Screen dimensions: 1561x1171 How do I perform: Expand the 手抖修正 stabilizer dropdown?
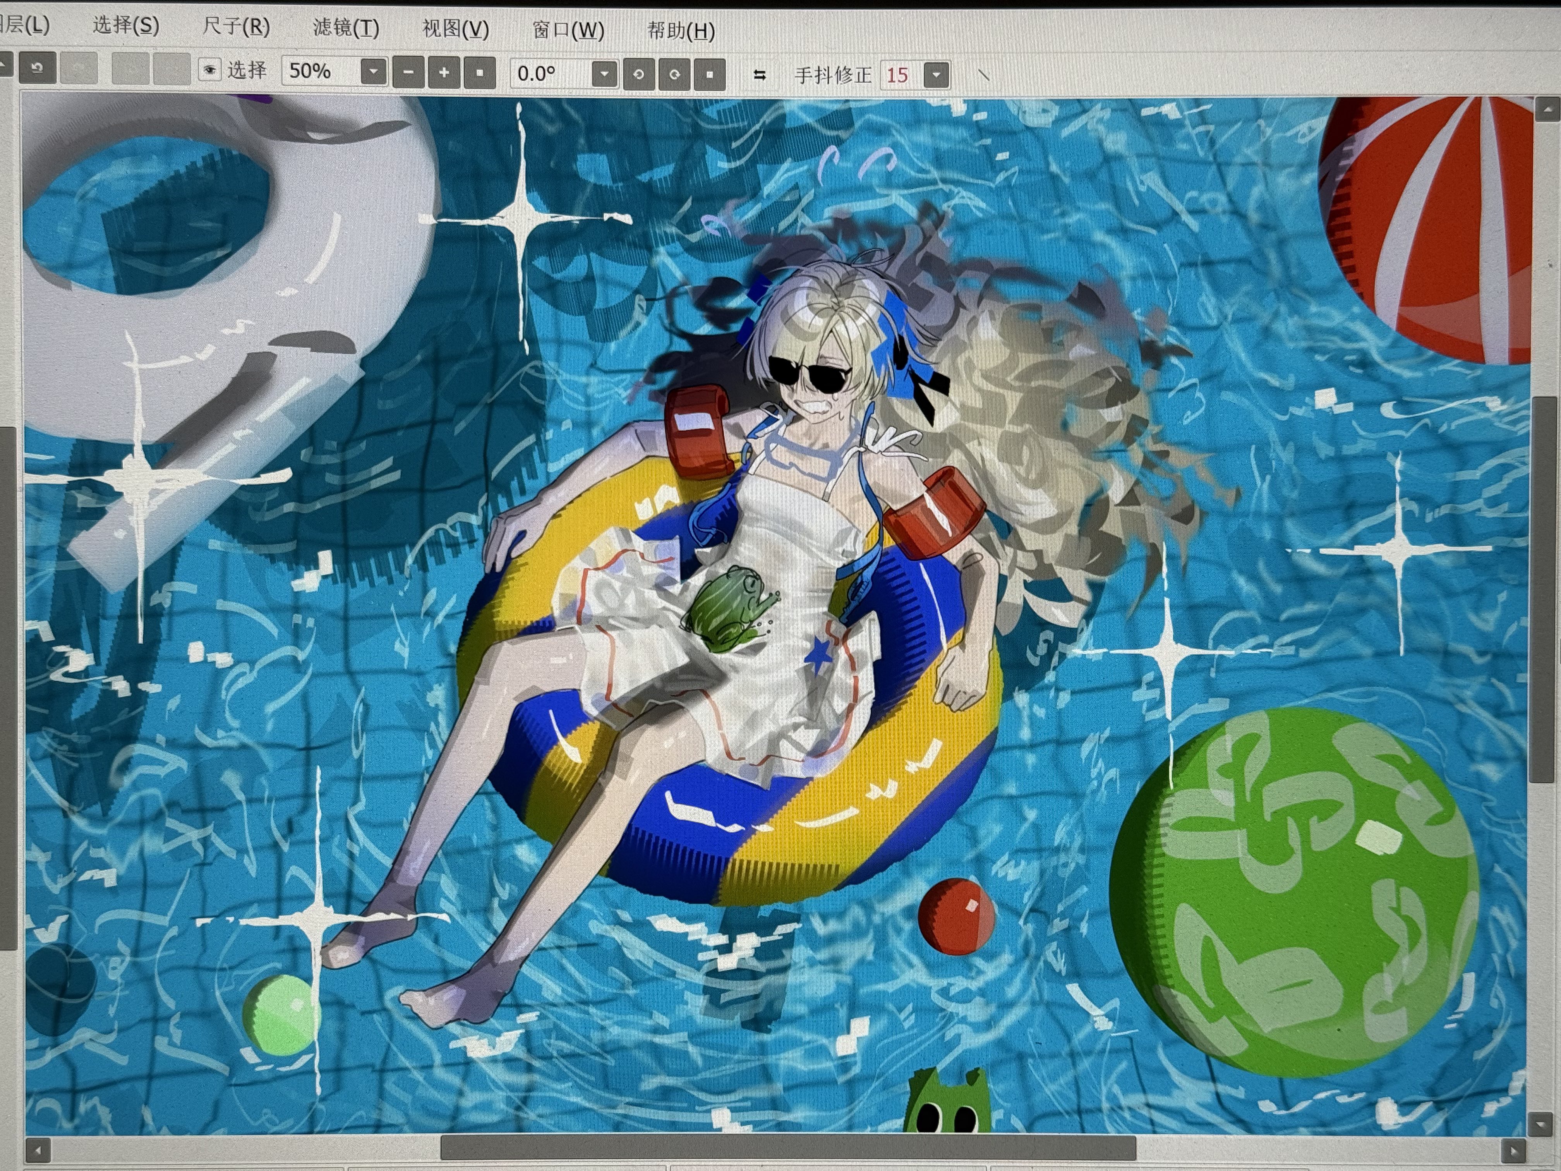tap(937, 75)
